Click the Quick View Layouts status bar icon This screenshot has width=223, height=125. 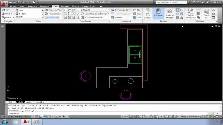click(131, 117)
